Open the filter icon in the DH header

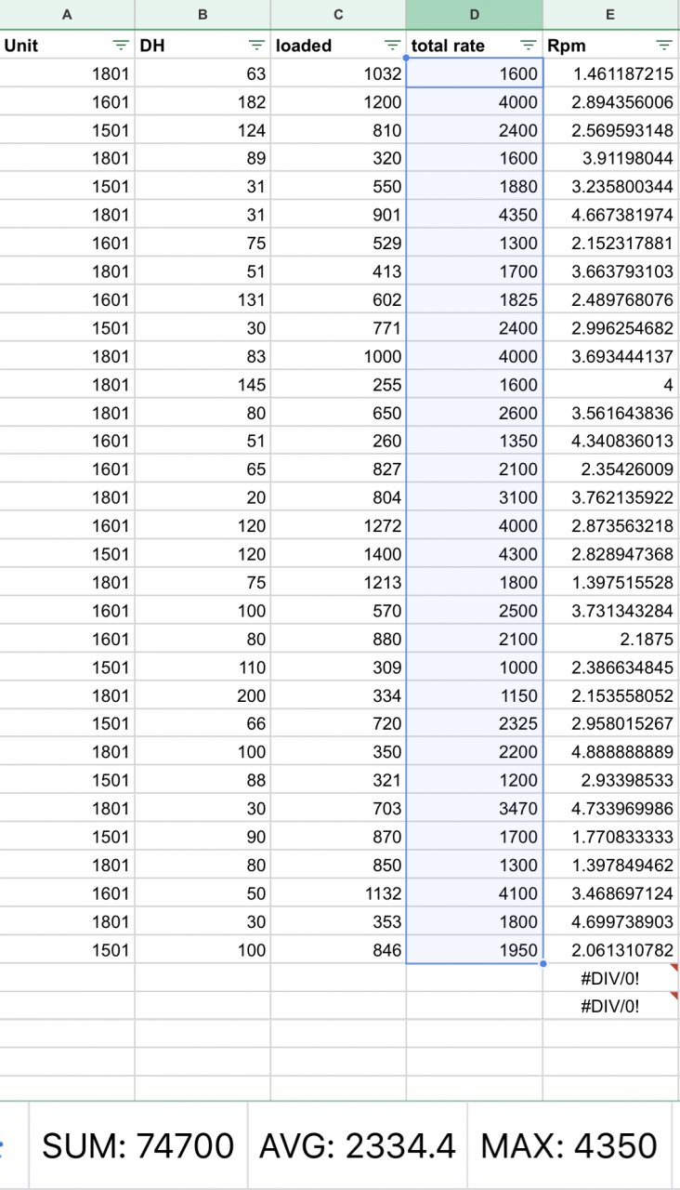[256, 45]
